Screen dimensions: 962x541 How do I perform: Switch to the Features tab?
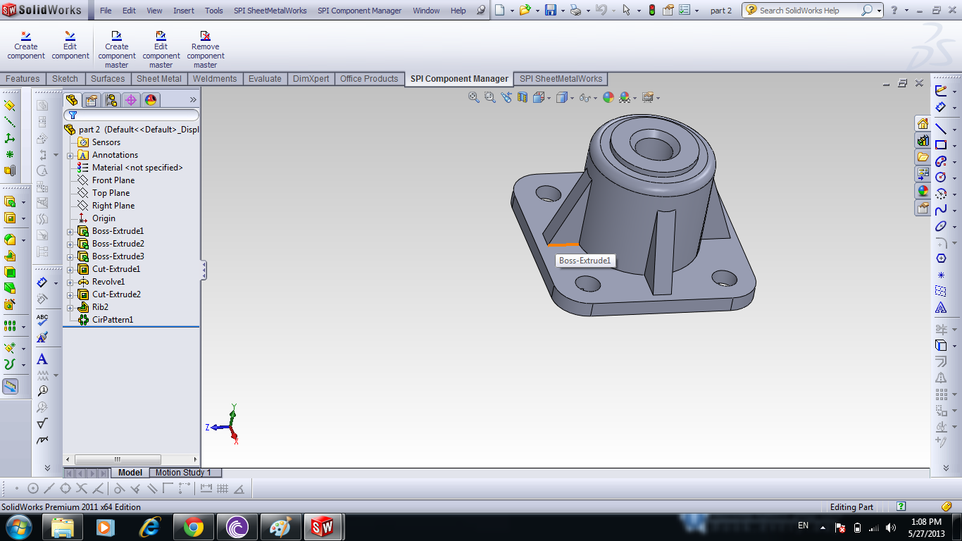pos(23,79)
